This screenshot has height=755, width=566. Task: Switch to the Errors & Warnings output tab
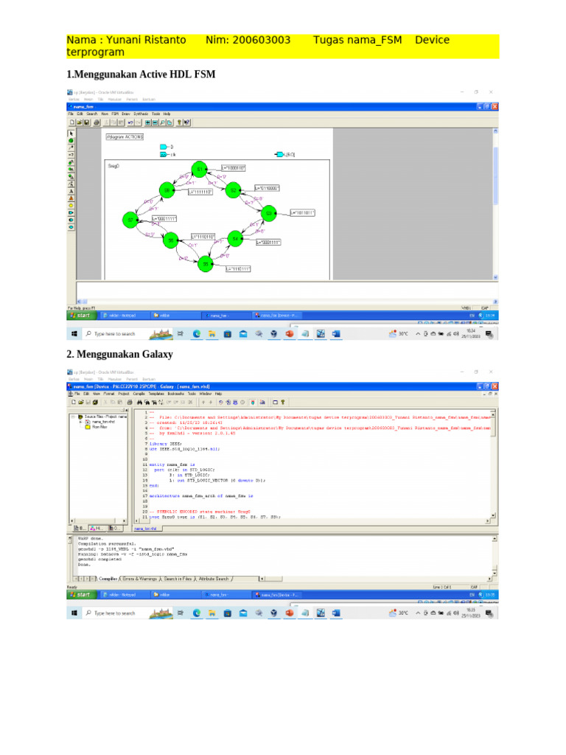[x=139, y=579]
